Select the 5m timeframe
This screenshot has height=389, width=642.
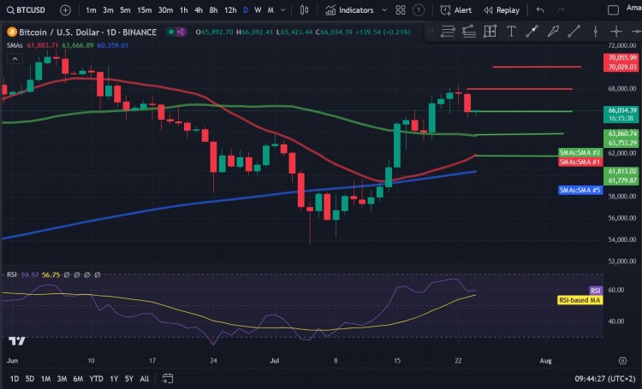click(125, 10)
